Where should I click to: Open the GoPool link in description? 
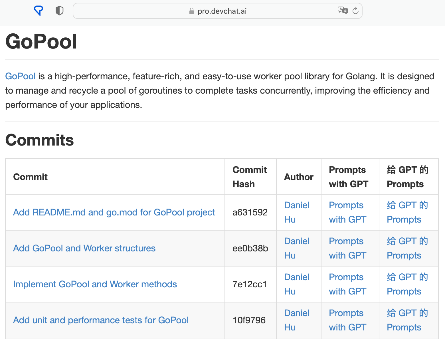point(20,76)
